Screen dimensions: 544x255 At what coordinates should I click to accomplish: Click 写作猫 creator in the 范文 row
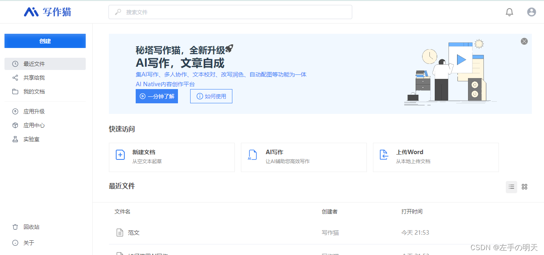[x=330, y=233]
